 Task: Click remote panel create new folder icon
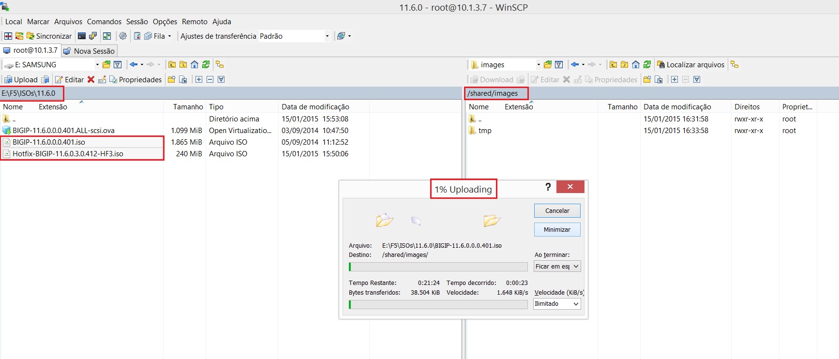tap(646, 79)
